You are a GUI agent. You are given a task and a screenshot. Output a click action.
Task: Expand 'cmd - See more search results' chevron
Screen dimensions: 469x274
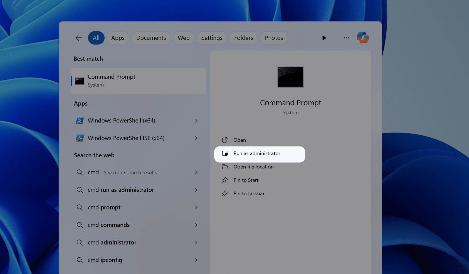pos(196,172)
